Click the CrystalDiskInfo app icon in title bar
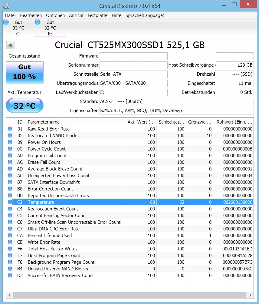 point(6,6)
